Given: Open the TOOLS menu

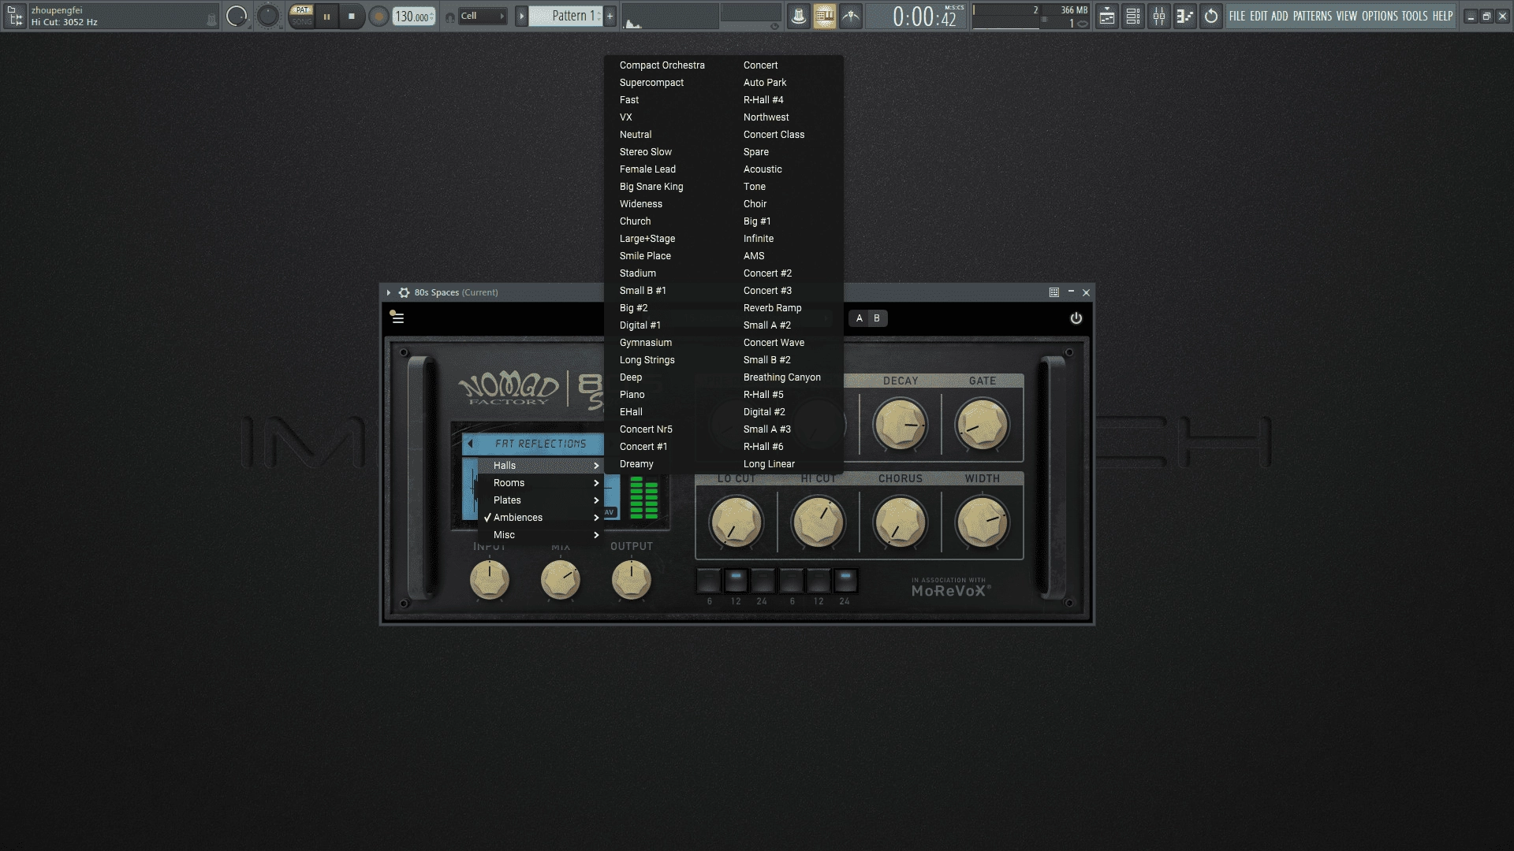Looking at the screenshot, I should point(1415,16).
